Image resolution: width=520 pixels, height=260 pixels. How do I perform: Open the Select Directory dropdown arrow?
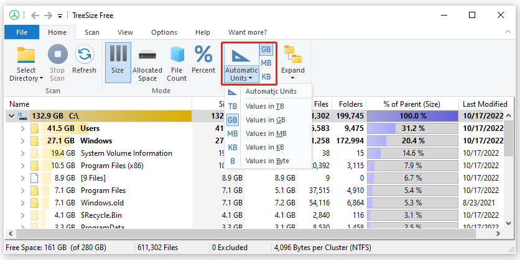pos(41,78)
